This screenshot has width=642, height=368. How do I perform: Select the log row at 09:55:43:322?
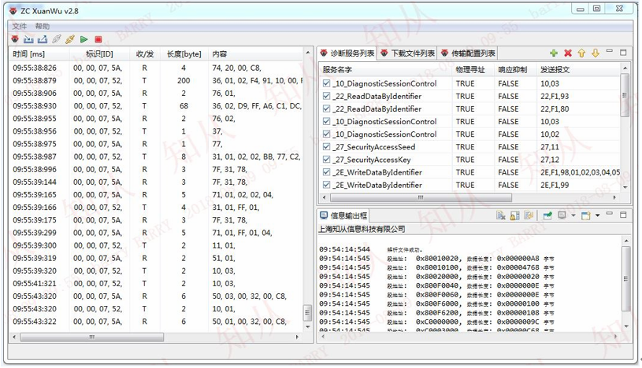click(x=156, y=322)
